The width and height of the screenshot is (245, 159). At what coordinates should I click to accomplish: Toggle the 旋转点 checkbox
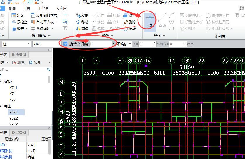(65, 44)
